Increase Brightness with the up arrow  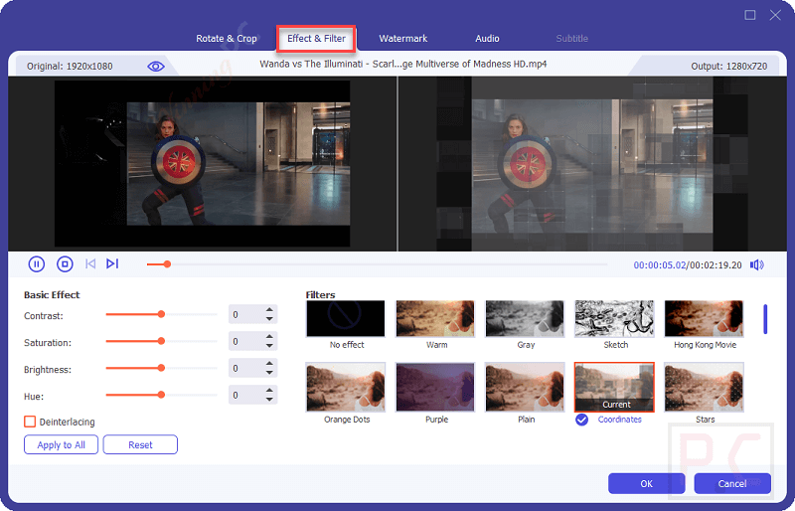point(269,363)
